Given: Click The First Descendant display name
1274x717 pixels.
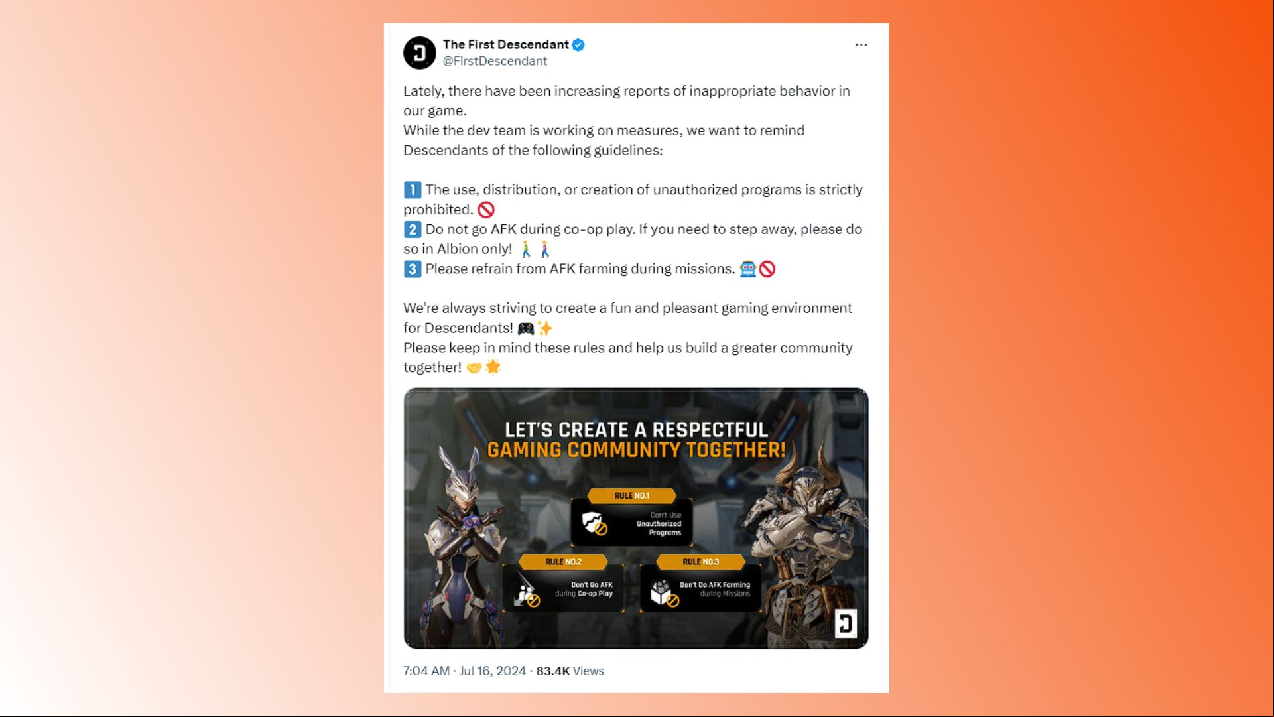Looking at the screenshot, I should click(x=505, y=44).
